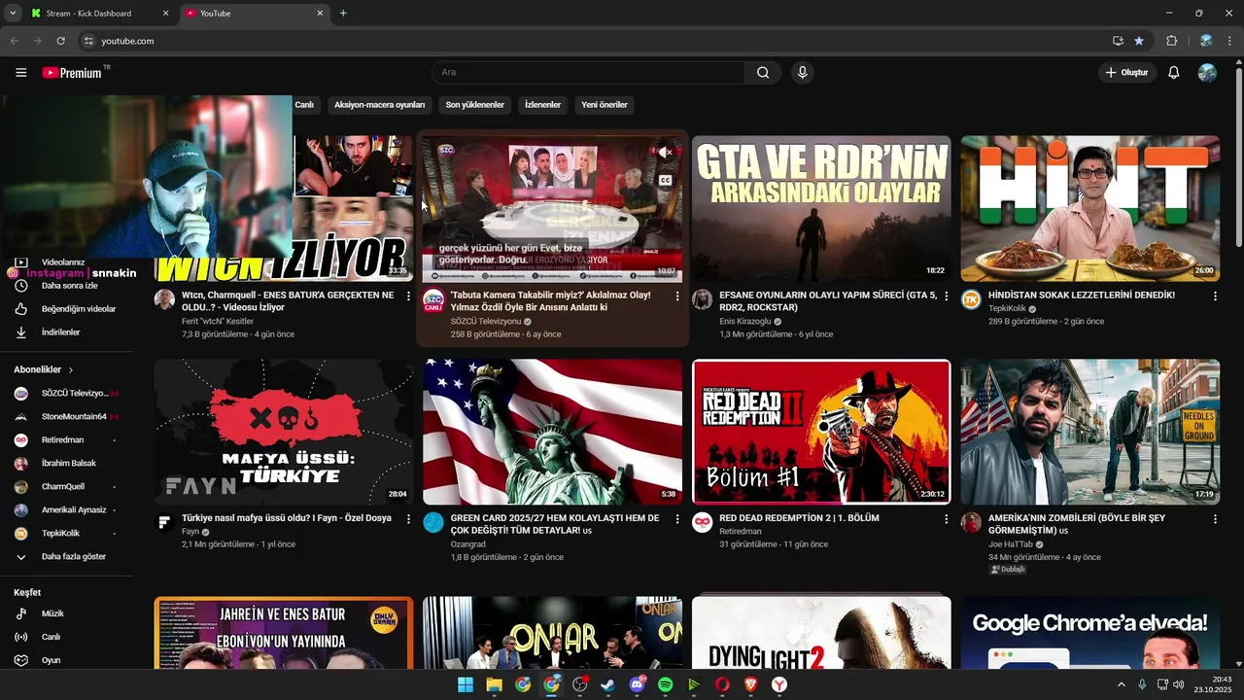Image resolution: width=1244 pixels, height=700 pixels.
Task: Click the YouTube search input field
Action: tap(588, 73)
